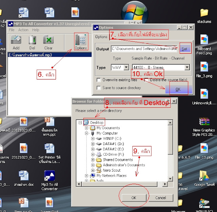Click OK in Browse for Folder dialog

pos(134,198)
